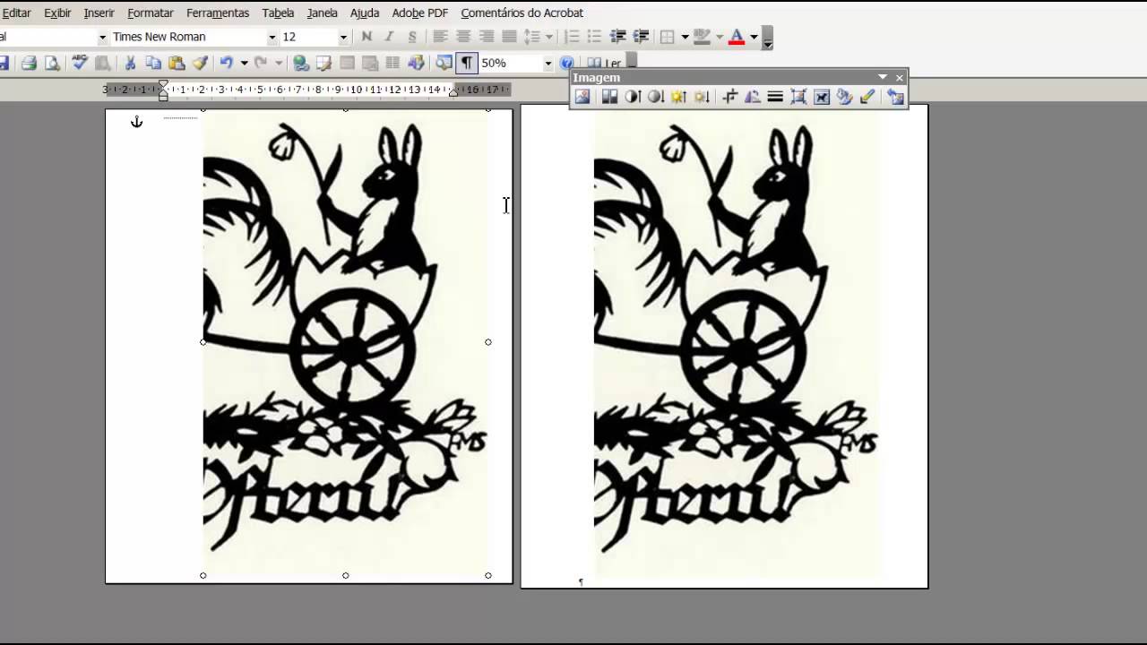This screenshot has height=645, width=1147.
Task: Increase image brightness in Imagem toolbar
Action: [x=678, y=97]
